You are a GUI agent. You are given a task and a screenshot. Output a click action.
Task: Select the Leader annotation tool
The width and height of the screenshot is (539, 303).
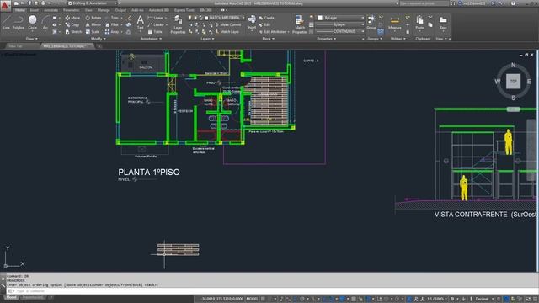coord(156,24)
